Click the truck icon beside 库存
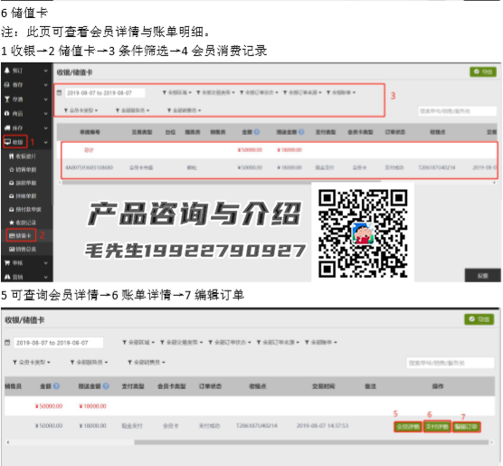Screen dimensions: 503x466 click(x=7, y=128)
